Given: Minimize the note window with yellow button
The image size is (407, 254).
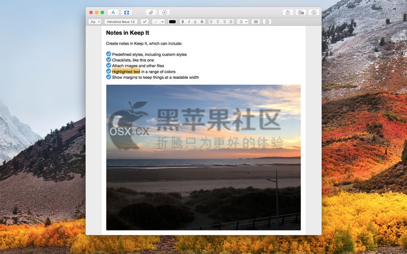Looking at the screenshot, I should click(97, 12).
